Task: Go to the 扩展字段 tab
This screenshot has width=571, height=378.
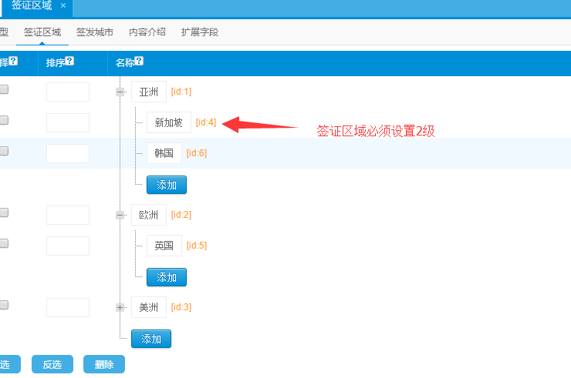Action: click(200, 32)
